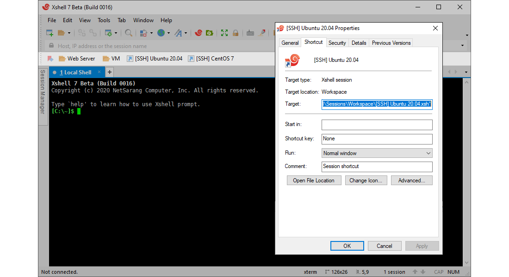Open the Web Server links folder
Image resolution: width=509 pixels, height=277 pixels.
[77, 59]
